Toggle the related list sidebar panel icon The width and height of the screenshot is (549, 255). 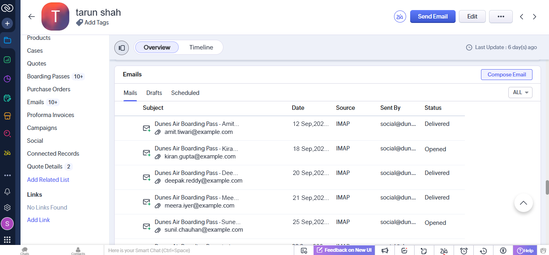click(x=122, y=47)
